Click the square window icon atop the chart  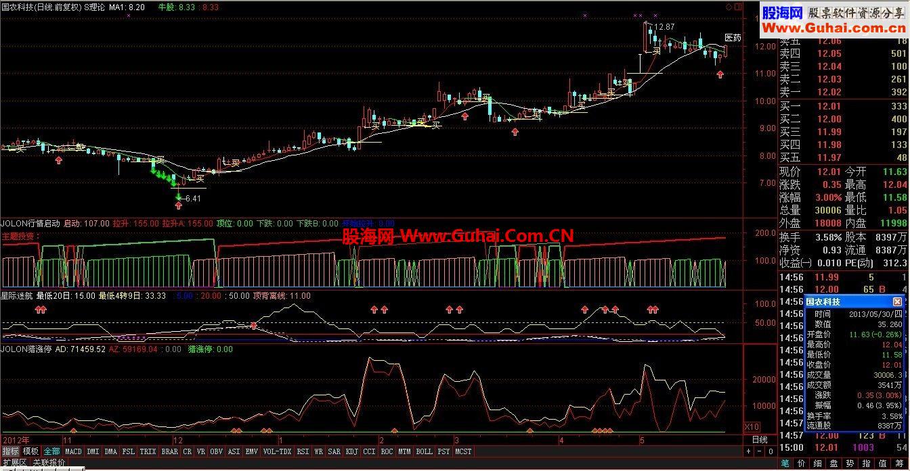(737, 7)
